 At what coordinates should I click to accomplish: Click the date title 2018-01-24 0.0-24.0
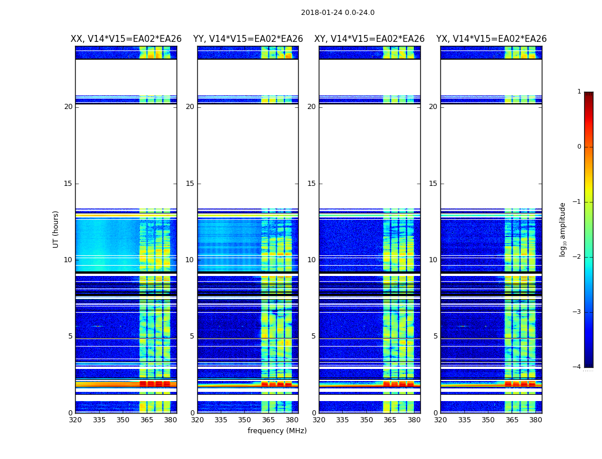point(338,13)
